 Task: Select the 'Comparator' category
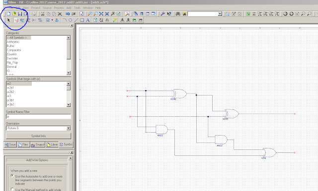(14, 50)
